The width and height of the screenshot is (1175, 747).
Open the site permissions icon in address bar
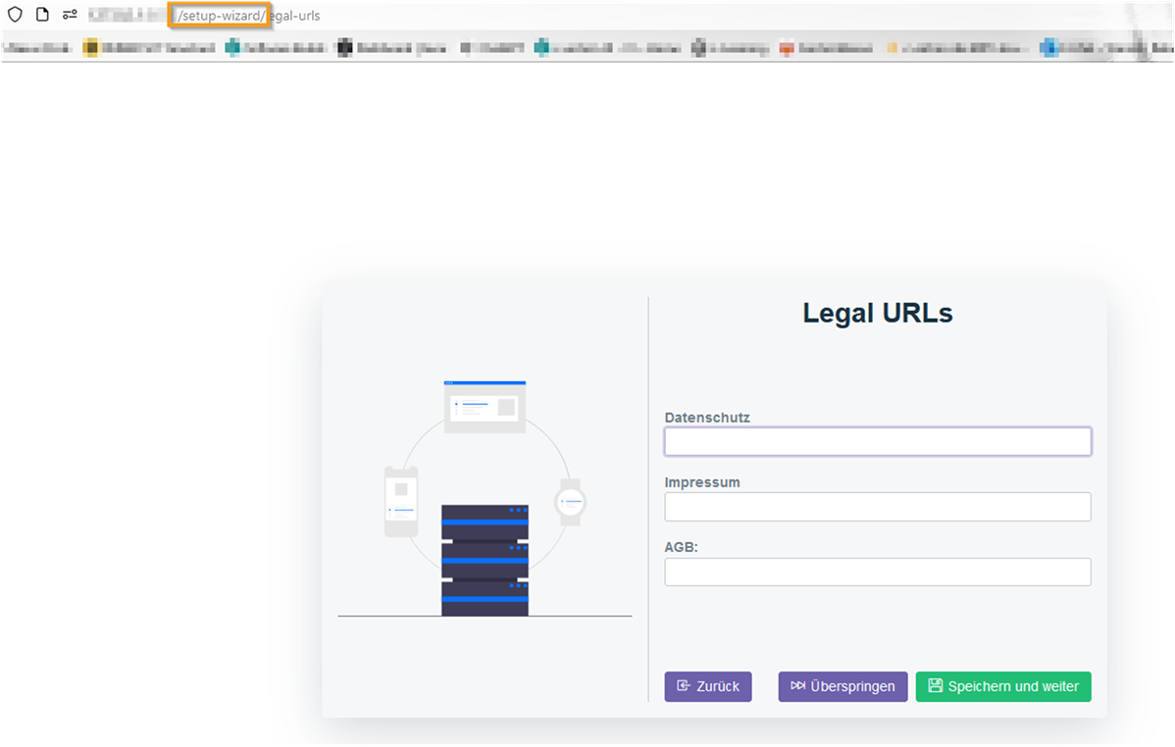click(x=70, y=16)
